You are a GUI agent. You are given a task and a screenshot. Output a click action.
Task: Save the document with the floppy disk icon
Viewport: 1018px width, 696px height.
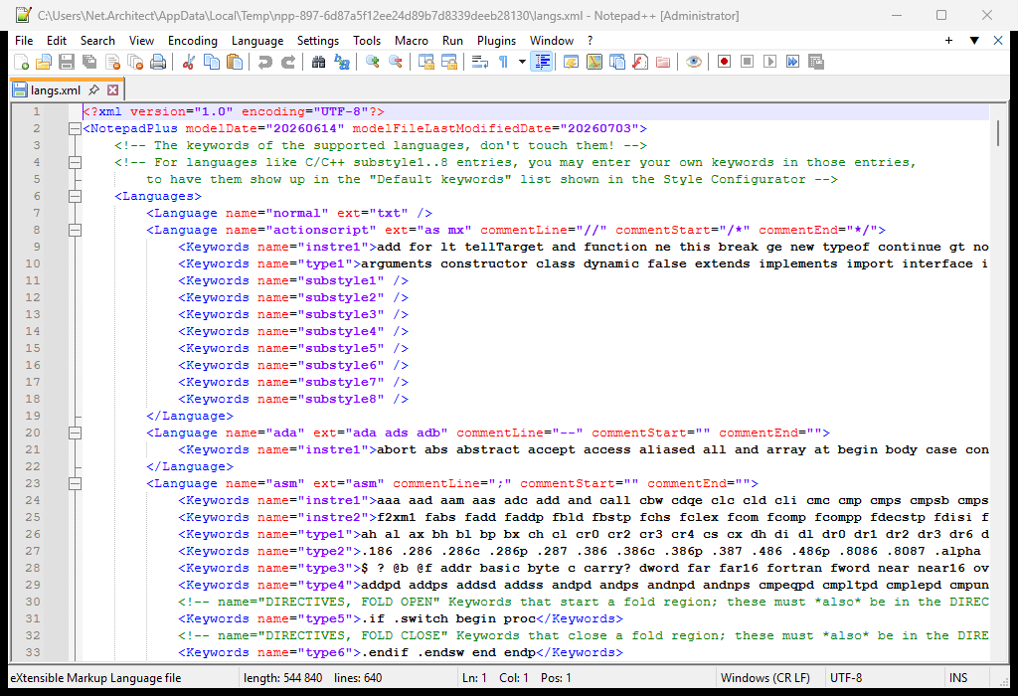[67, 62]
